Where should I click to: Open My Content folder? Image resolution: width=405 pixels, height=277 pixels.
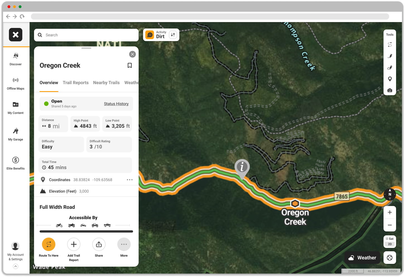16,108
